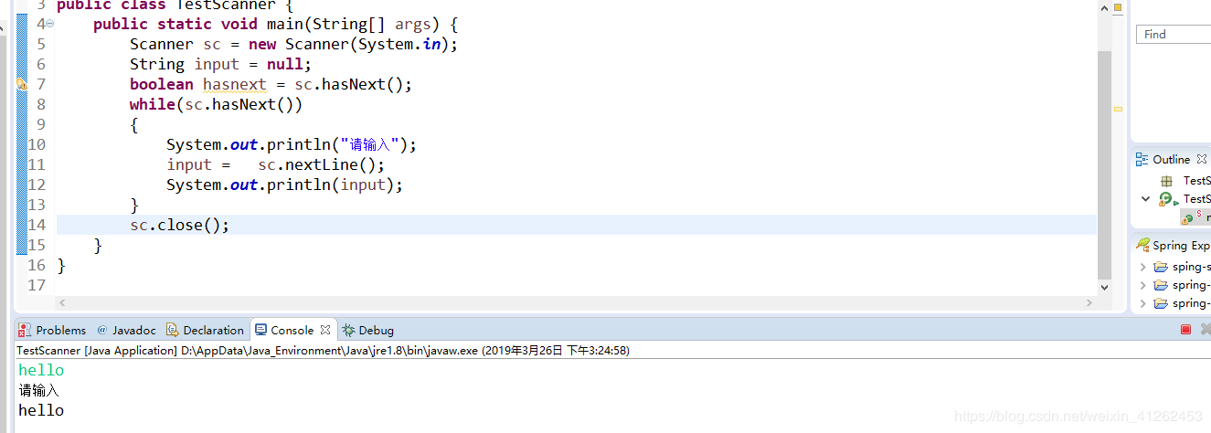Screen dimensions: 1211x433
Task: Click 'new Scanner(System.in)' on line 5
Action: click(x=348, y=44)
